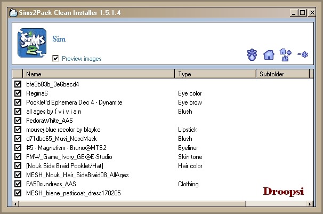Viewport: 323px width, 214px height.
Task: Uncheck the FA50sundress_AAS checkbox
Action: [18, 184]
